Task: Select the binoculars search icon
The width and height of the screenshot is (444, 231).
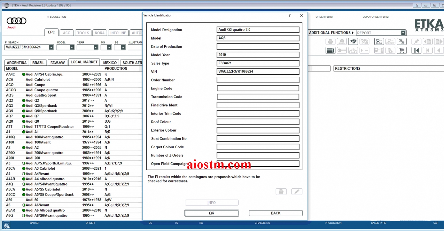Action: 353,41
